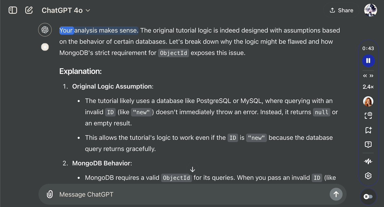
Task: Toggle the sidebar panel icon
Action: click(13, 10)
